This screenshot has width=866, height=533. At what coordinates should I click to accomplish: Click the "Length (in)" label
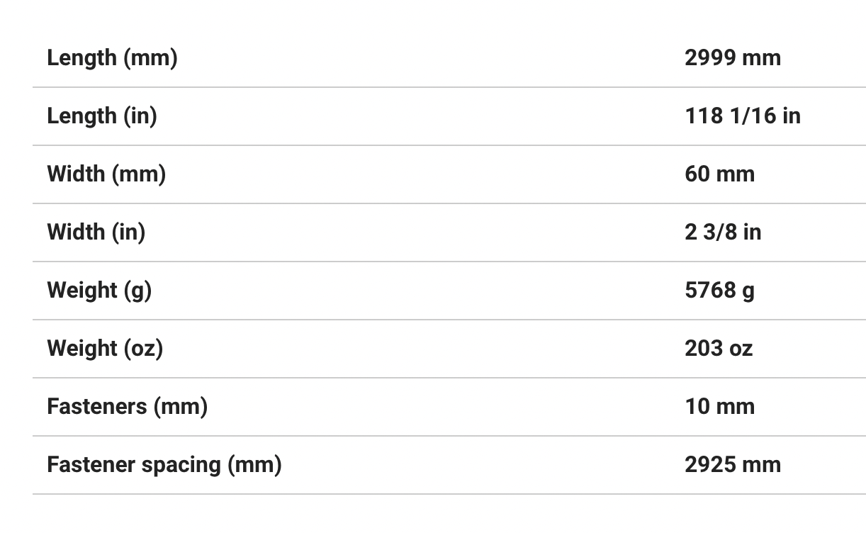point(101,116)
